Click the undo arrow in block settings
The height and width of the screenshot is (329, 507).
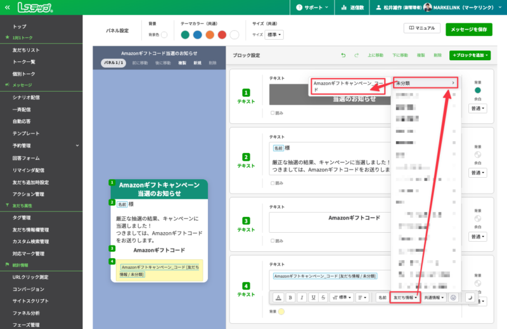(343, 56)
